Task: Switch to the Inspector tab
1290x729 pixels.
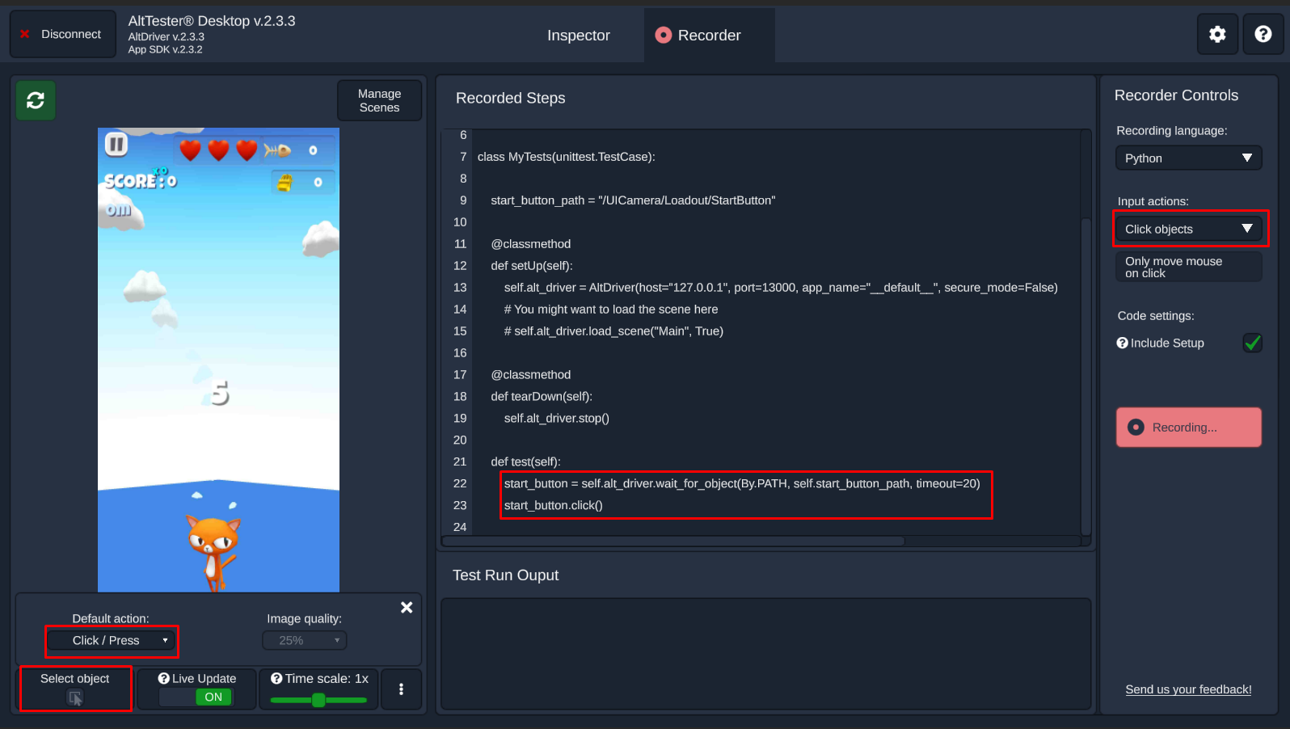Action: tap(579, 36)
